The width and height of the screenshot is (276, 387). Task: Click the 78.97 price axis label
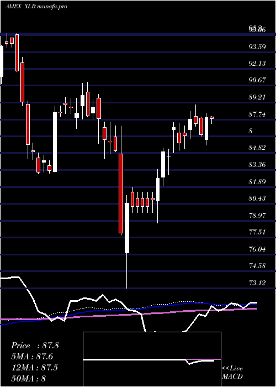[257, 215]
